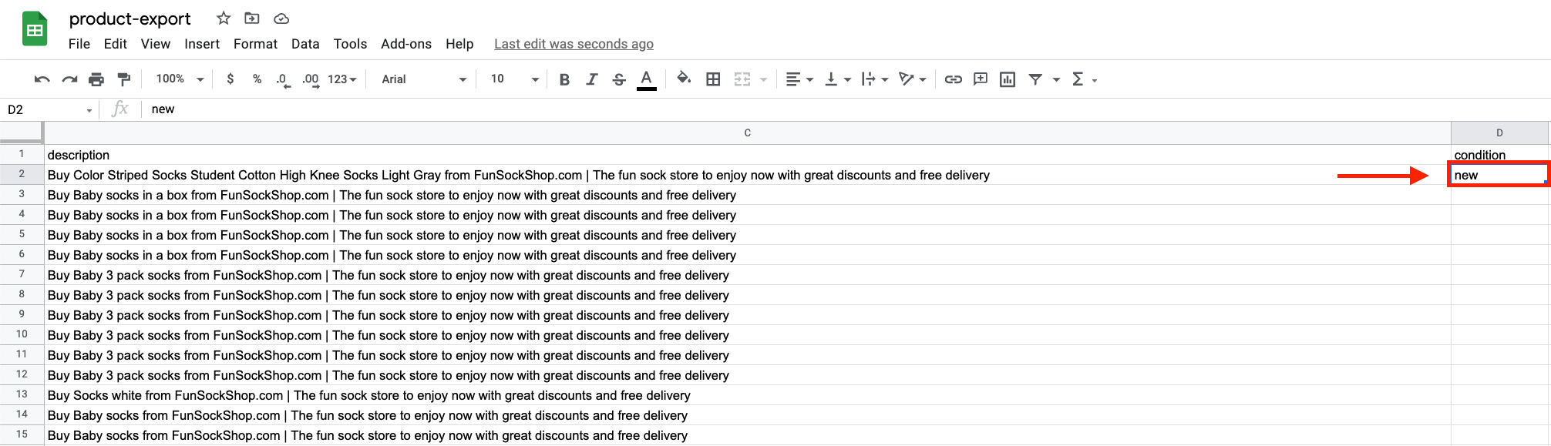Open the Arial font dropdown
This screenshot has width=1551, height=446.
pos(424,79)
